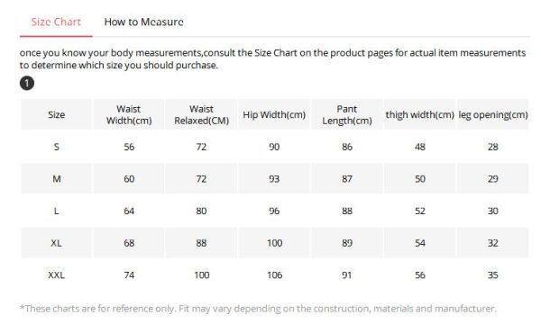This screenshot has width=541, height=333.
Task: Select the Hip Width(cm) header
Action: click(274, 114)
